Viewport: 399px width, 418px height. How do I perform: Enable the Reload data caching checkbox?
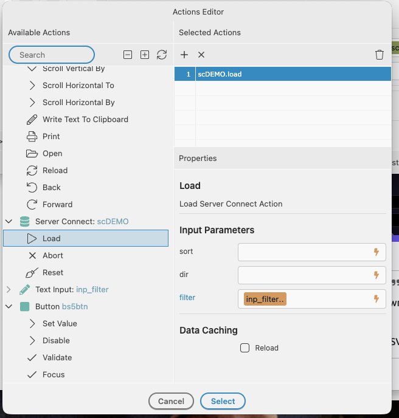(x=245, y=348)
